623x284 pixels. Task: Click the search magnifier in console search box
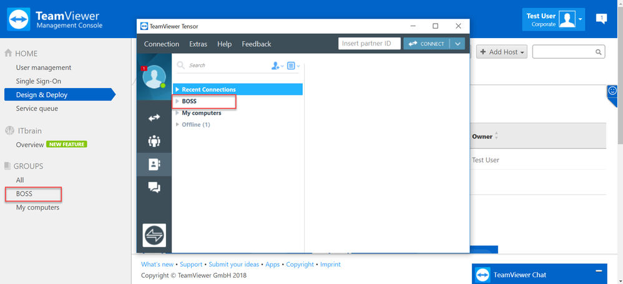[x=599, y=52]
